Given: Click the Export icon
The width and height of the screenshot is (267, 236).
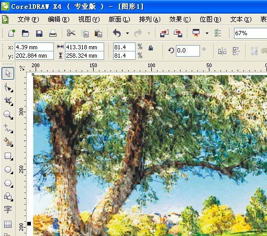Looking at the screenshot, I should (178, 33).
